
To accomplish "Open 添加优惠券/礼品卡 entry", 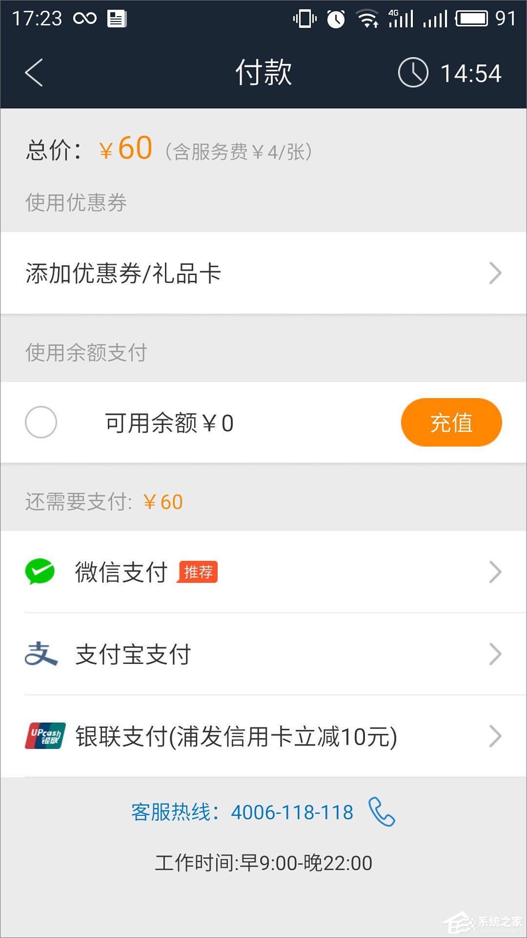I will click(x=123, y=273).
